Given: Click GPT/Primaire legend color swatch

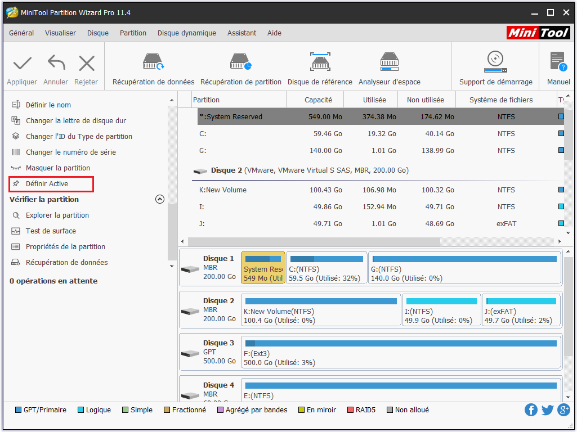Looking at the screenshot, I should (18, 409).
